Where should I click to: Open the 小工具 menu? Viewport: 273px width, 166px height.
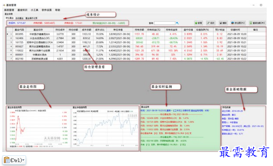pyautogui.click(x=34, y=10)
